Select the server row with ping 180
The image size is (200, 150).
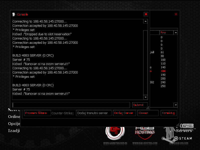point(163,71)
